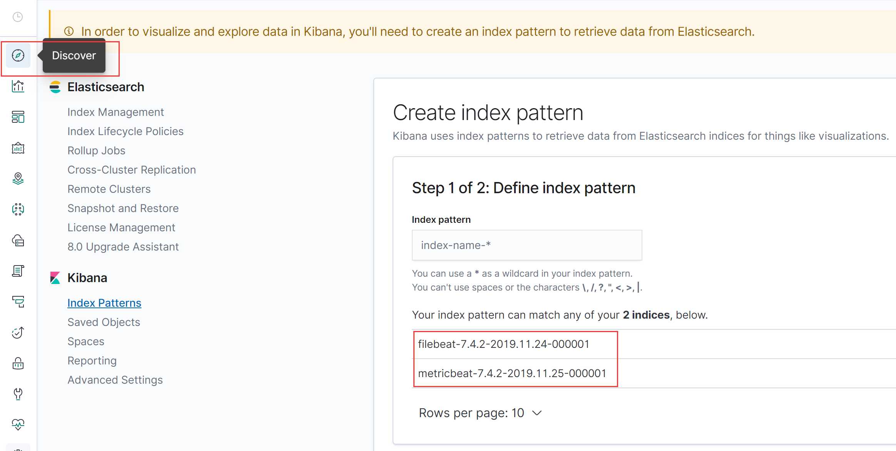
Task: Focus the Index pattern input field
Action: [x=527, y=245]
